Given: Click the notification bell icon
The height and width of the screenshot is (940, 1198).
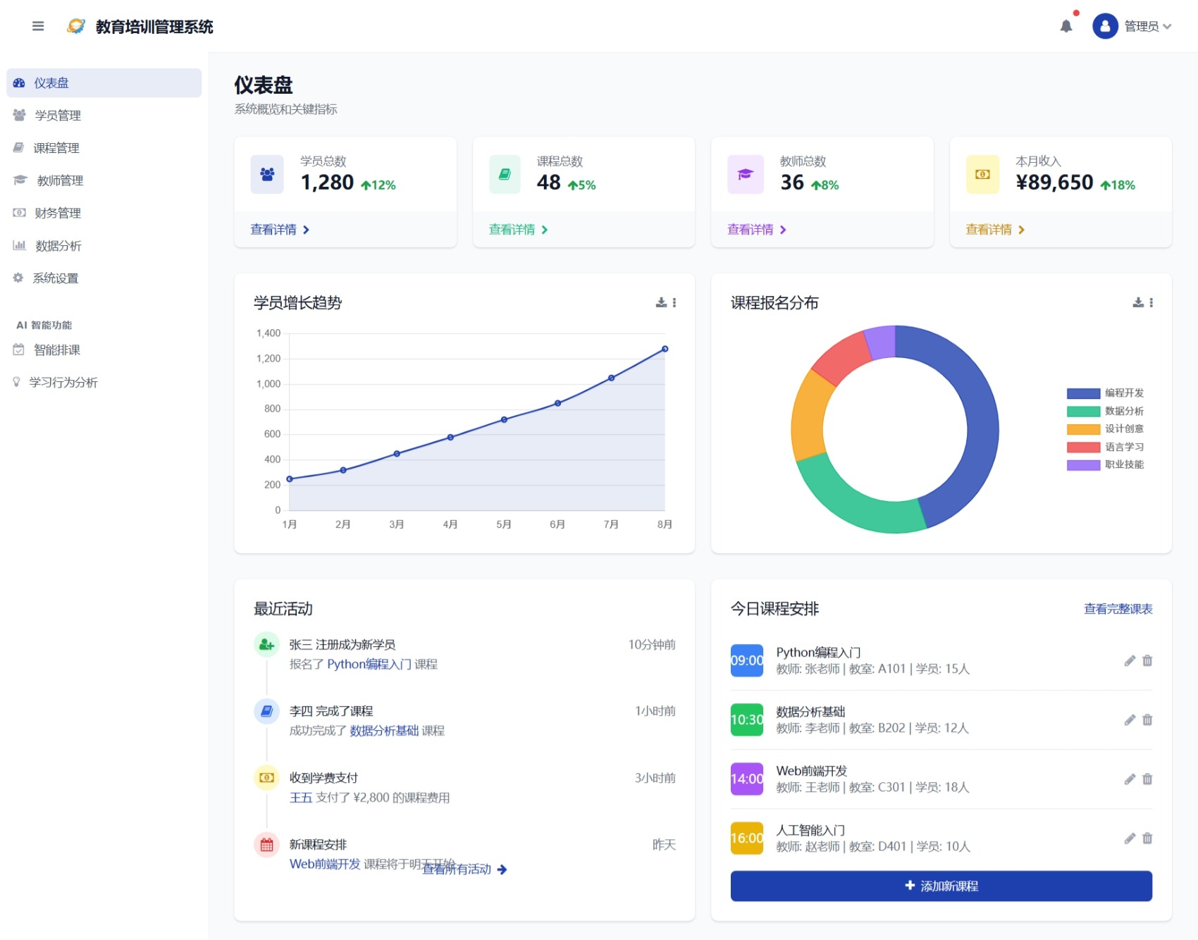Looking at the screenshot, I should pyautogui.click(x=1066, y=25).
